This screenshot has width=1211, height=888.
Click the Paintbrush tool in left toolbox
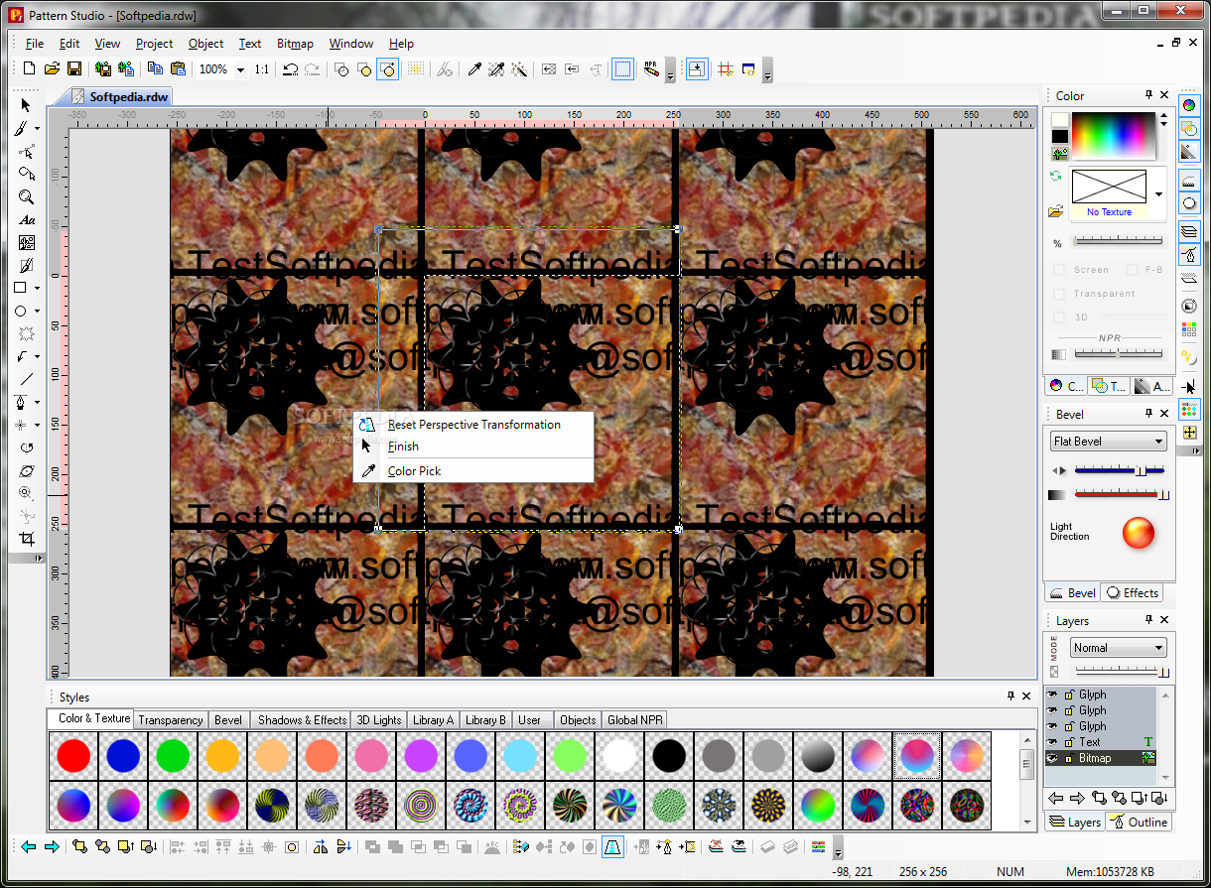click(21, 128)
